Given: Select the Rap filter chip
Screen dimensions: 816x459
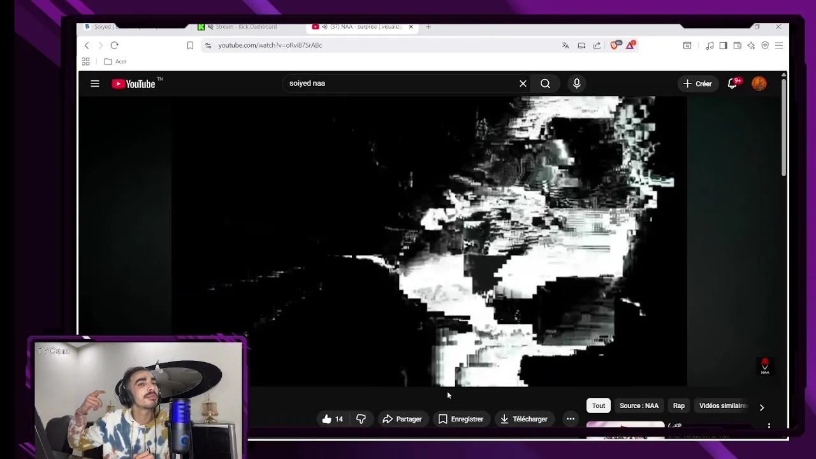Looking at the screenshot, I should tap(679, 405).
